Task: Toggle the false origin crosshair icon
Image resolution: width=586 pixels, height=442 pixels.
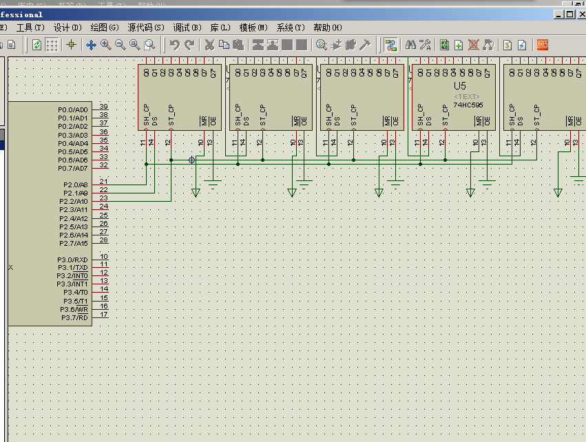Action: (71, 45)
